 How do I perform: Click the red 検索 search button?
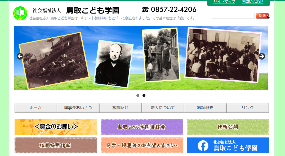pos(262,16)
